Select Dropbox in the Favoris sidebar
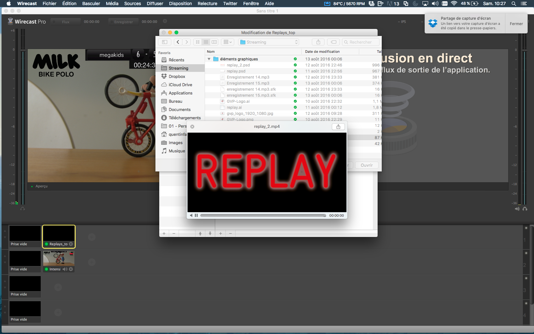534x334 pixels. click(x=177, y=76)
